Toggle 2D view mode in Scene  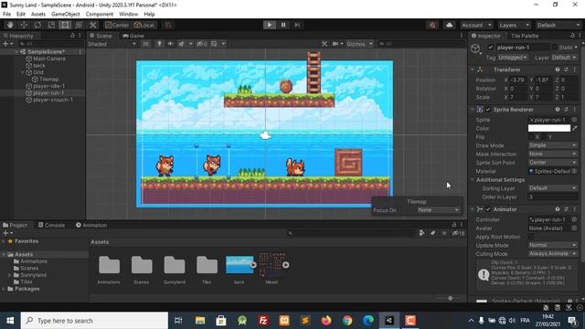click(x=145, y=44)
